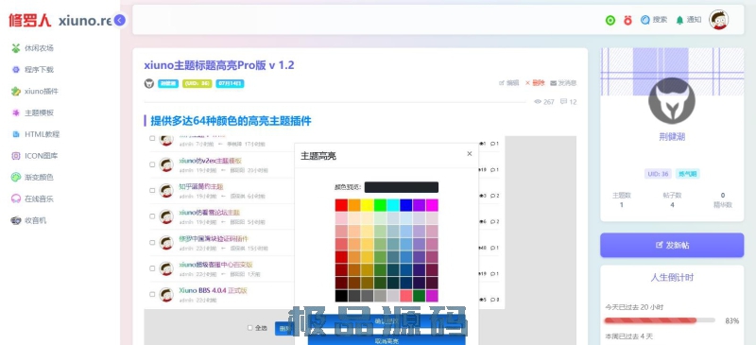The width and height of the screenshot is (756, 345).
Task: Pick the black swatch in bottom row
Action: click(341, 296)
